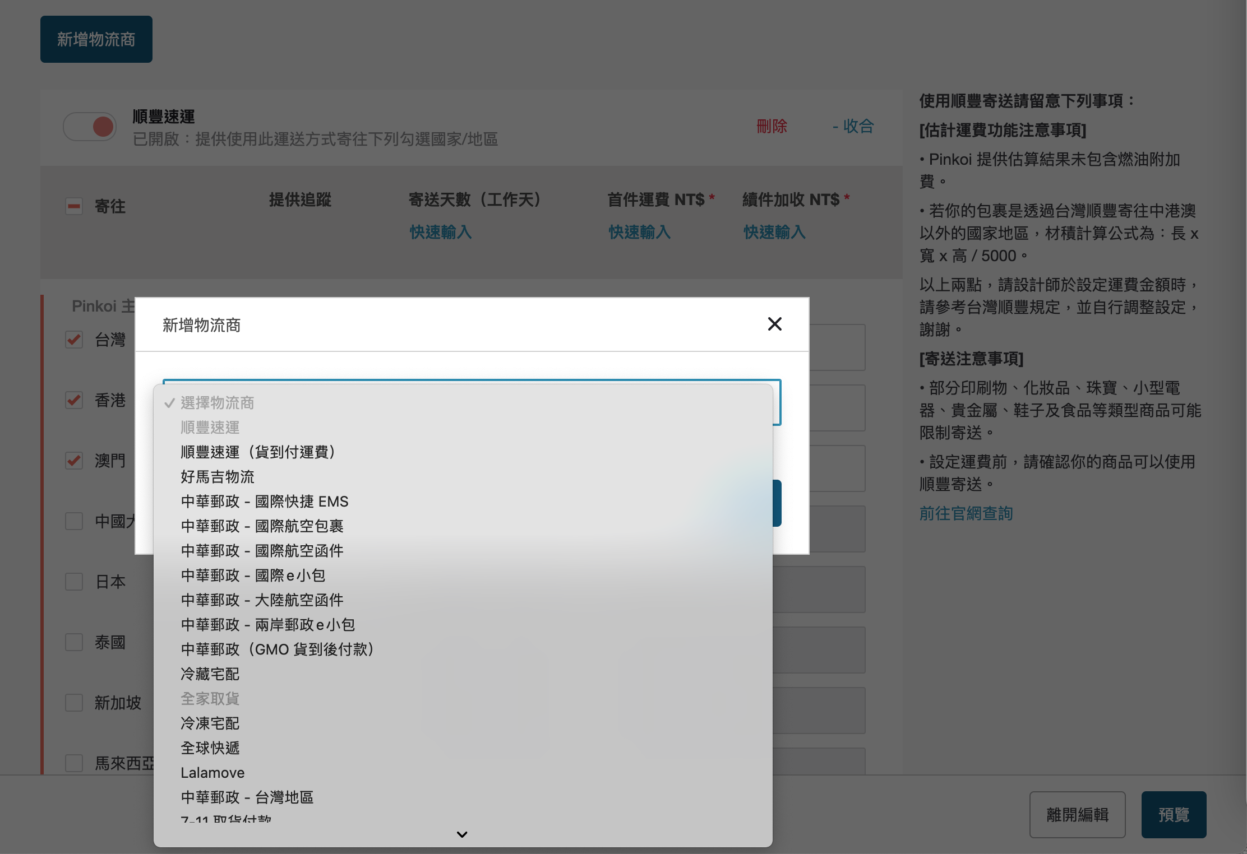
Task: Check the 泰國 checkbox
Action: pos(74,642)
